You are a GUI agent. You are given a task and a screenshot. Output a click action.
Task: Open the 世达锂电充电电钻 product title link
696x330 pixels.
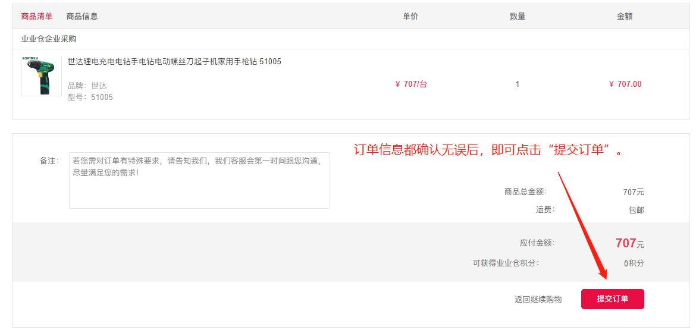[x=174, y=61]
